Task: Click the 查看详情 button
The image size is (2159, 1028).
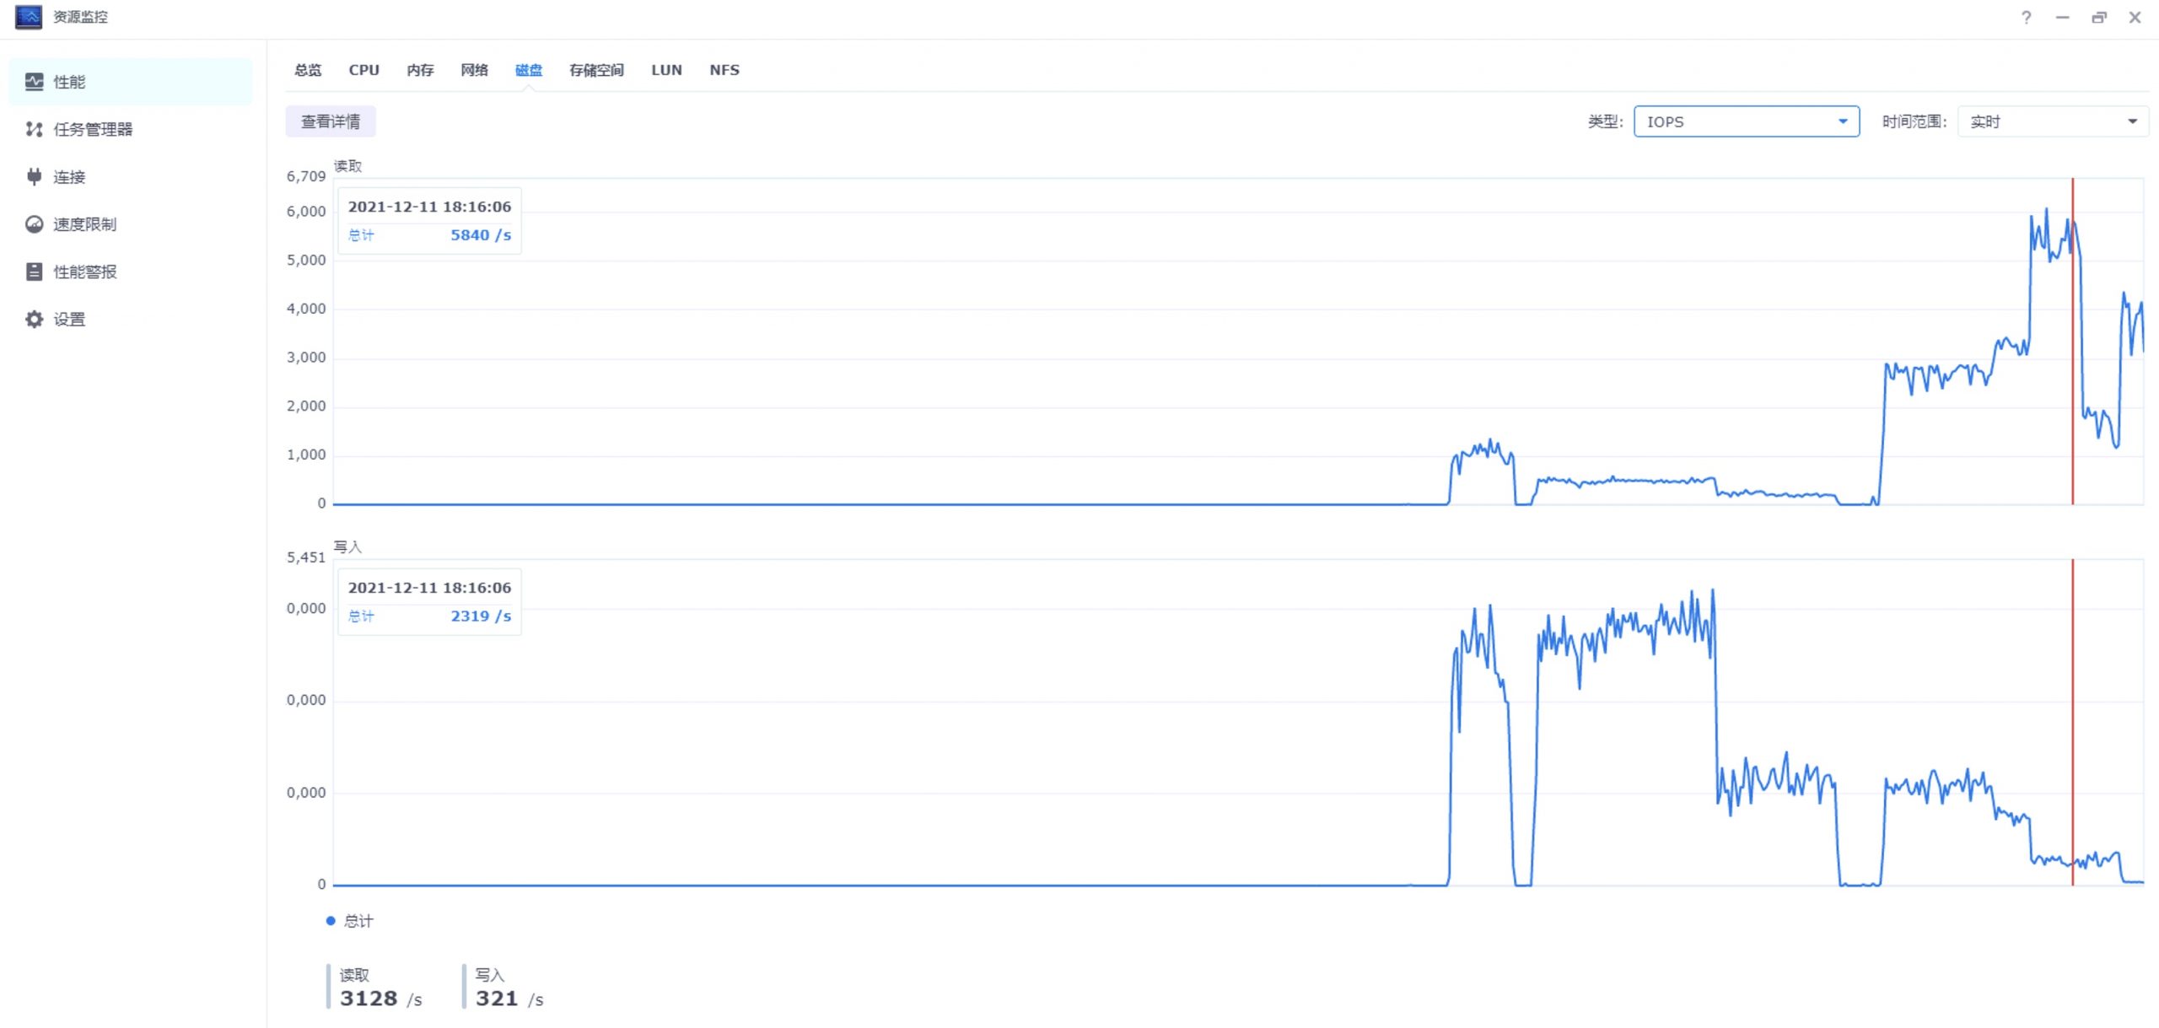Action: [331, 121]
